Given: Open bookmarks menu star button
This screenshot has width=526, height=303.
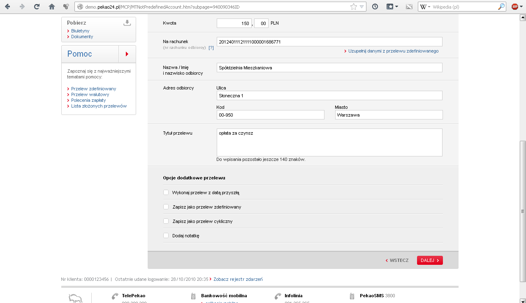Looking at the screenshot, I should tap(392, 7).
